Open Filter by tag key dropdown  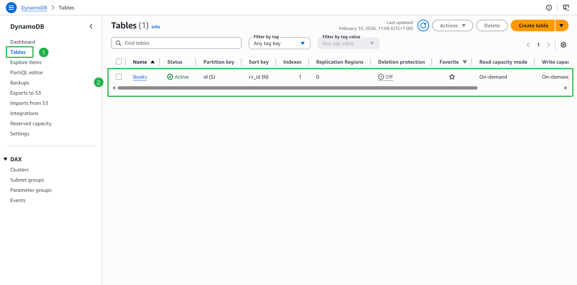point(279,43)
